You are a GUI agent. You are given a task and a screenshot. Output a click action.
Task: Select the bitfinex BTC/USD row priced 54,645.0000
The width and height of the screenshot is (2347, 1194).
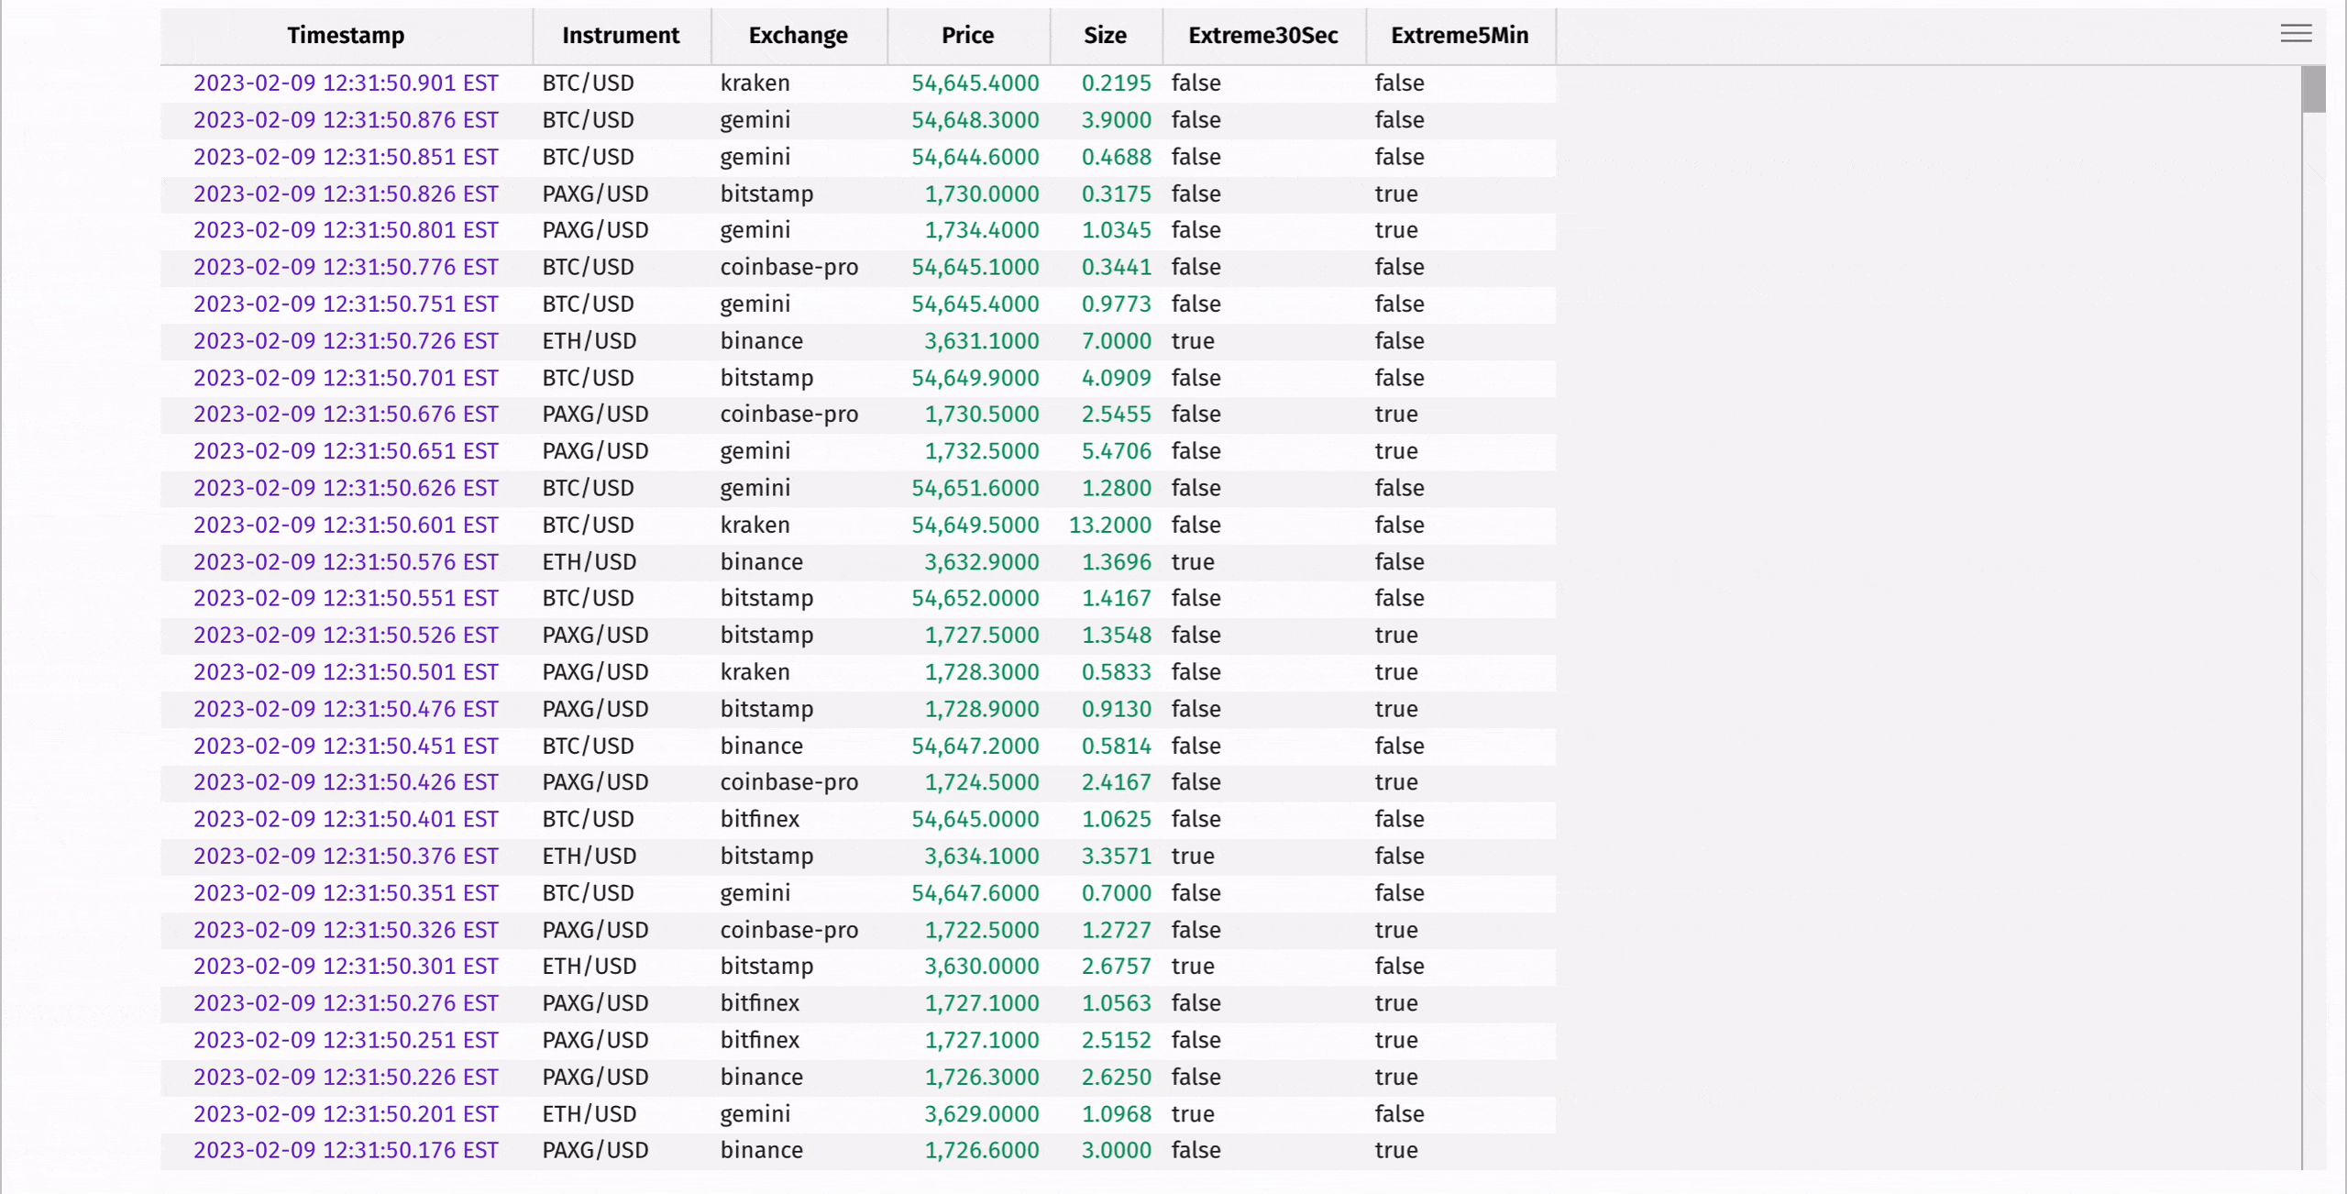pos(759,819)
